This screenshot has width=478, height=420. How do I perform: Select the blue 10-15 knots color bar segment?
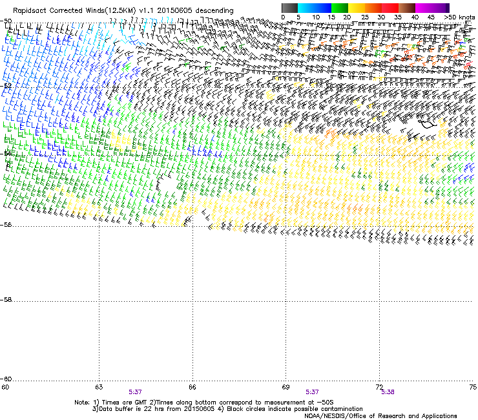[323, 8]
